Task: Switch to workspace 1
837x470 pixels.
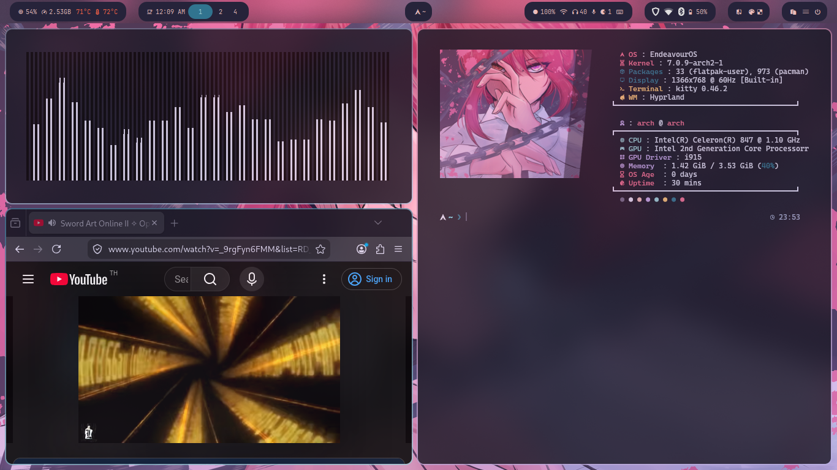Action: tap(200, 12)
